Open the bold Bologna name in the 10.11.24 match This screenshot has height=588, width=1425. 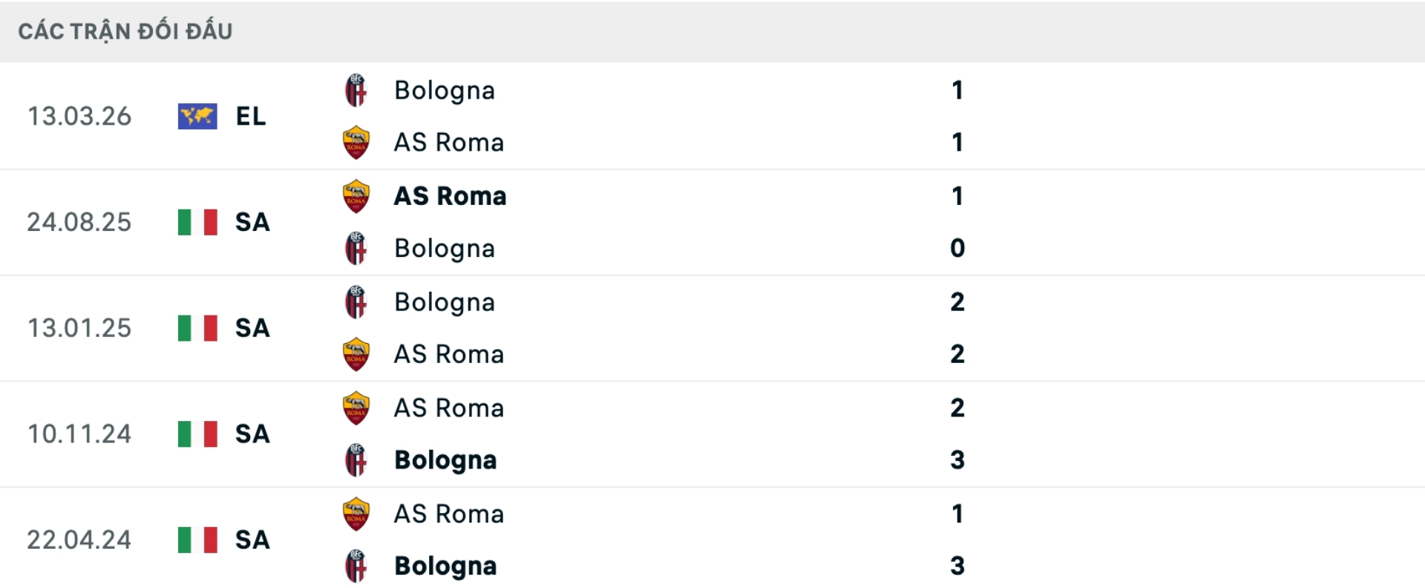point(445,460)
